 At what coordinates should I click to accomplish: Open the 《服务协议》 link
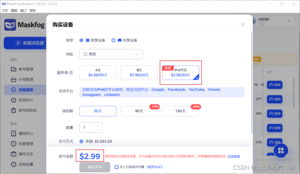pyautogui.click(x=155, y=167)
